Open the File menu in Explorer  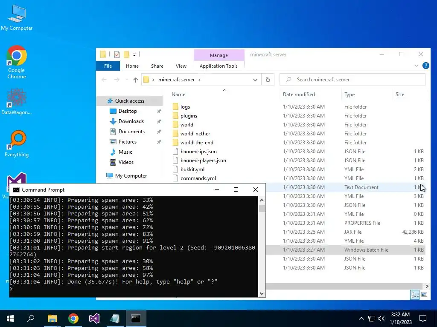[108, 66]
